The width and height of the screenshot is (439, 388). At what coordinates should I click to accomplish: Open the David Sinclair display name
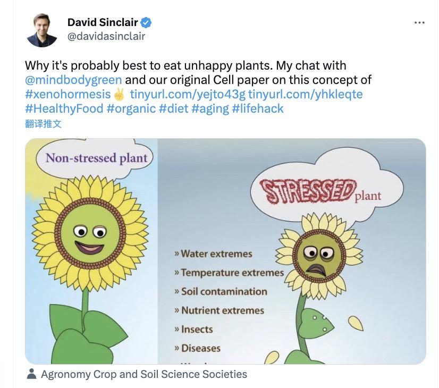tap(103, 22)
